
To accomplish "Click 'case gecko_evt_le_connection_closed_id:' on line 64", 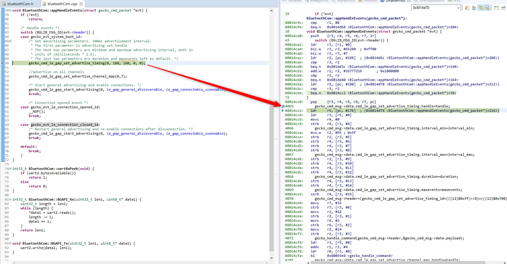I will pos(60,124).
